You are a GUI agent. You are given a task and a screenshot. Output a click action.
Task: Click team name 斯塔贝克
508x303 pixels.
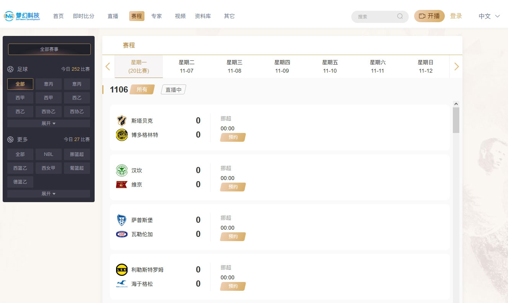click(x=142, y=121)
